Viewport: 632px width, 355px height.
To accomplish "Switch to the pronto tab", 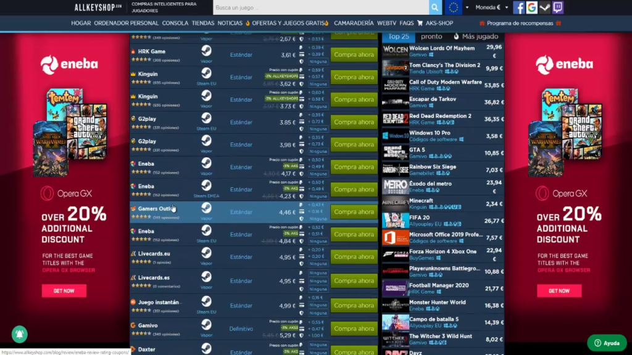I will (x=431, y=36).
